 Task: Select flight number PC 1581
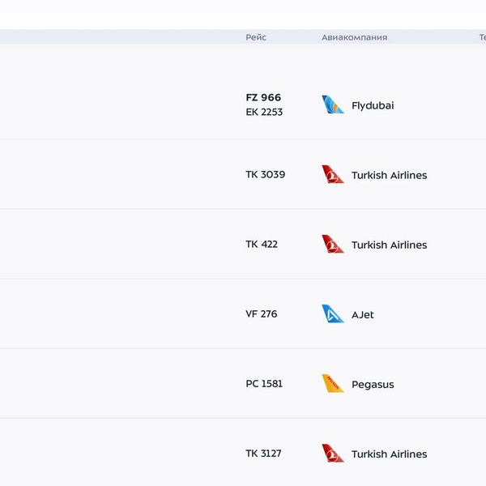coord(264,384)
